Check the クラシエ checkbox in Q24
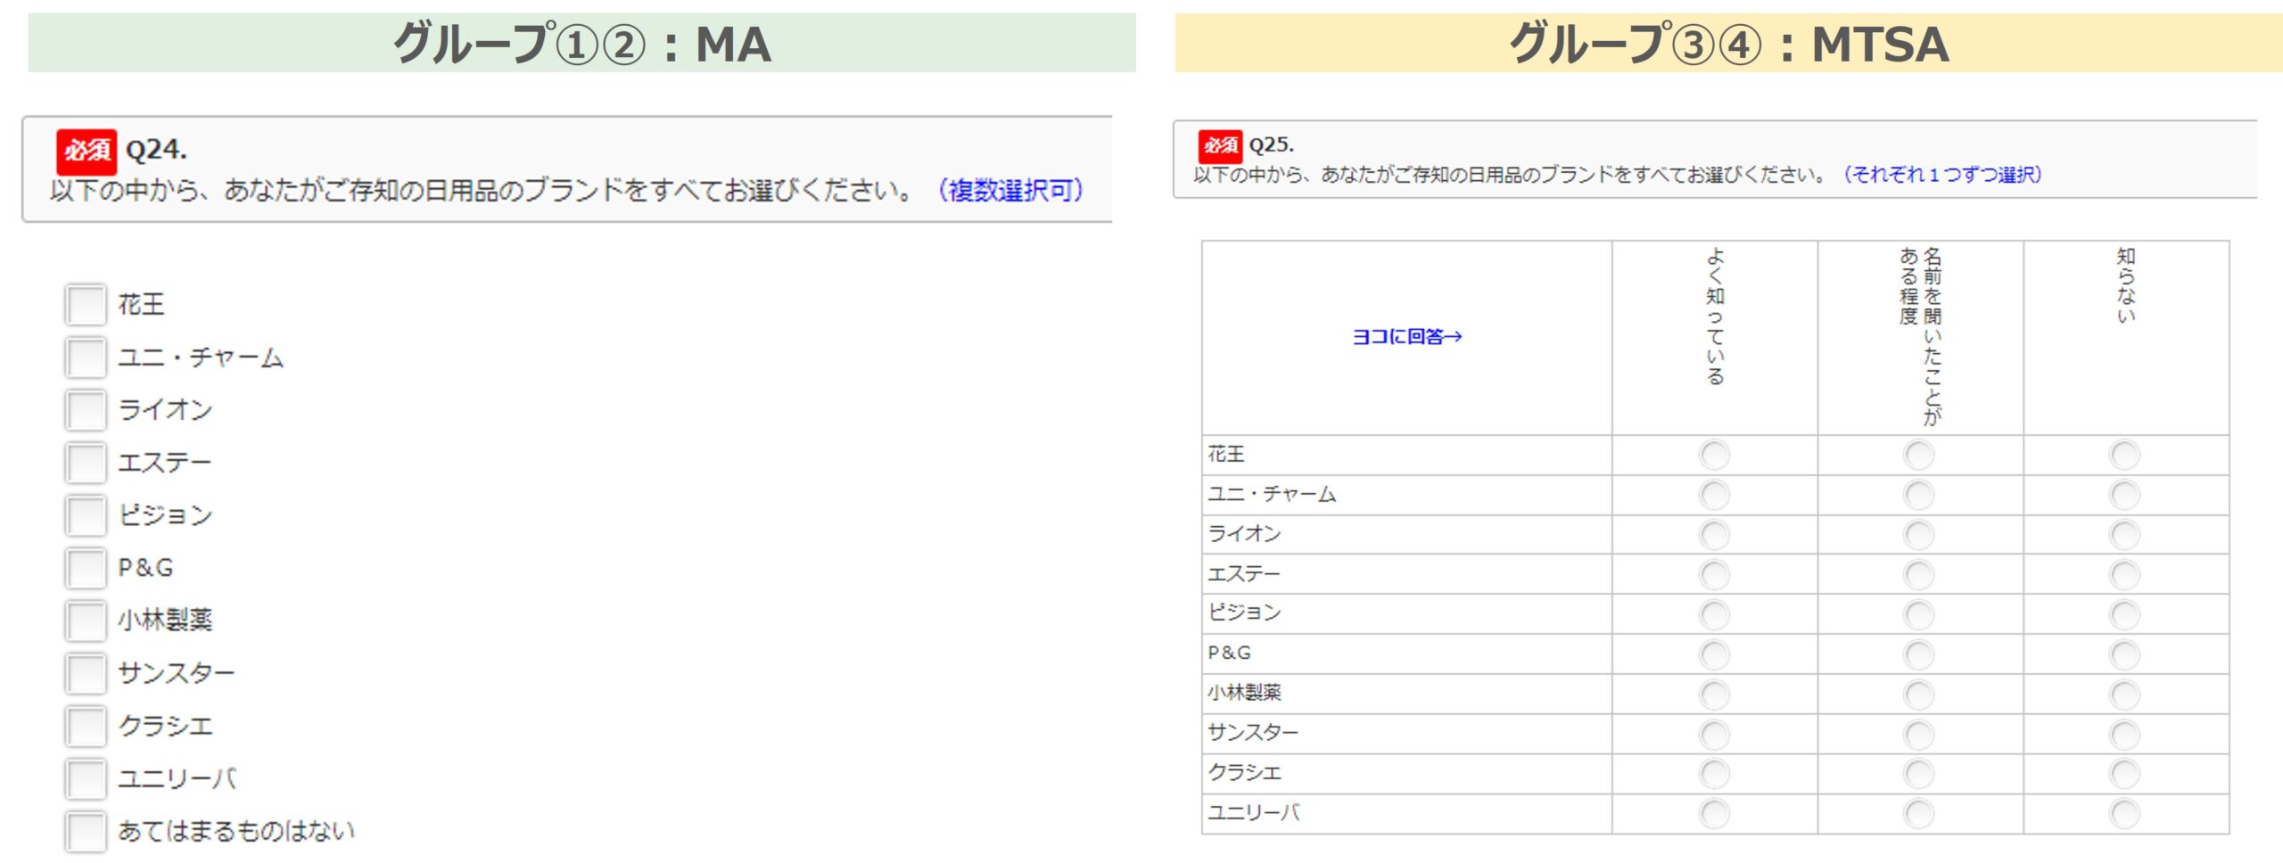Screen dimensions: 2283x863 coord(86,726)
